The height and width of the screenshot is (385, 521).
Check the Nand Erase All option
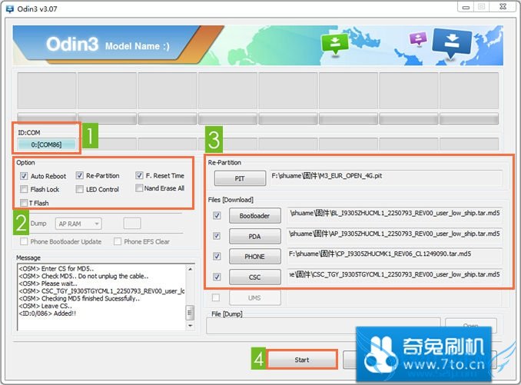(139, 188)
